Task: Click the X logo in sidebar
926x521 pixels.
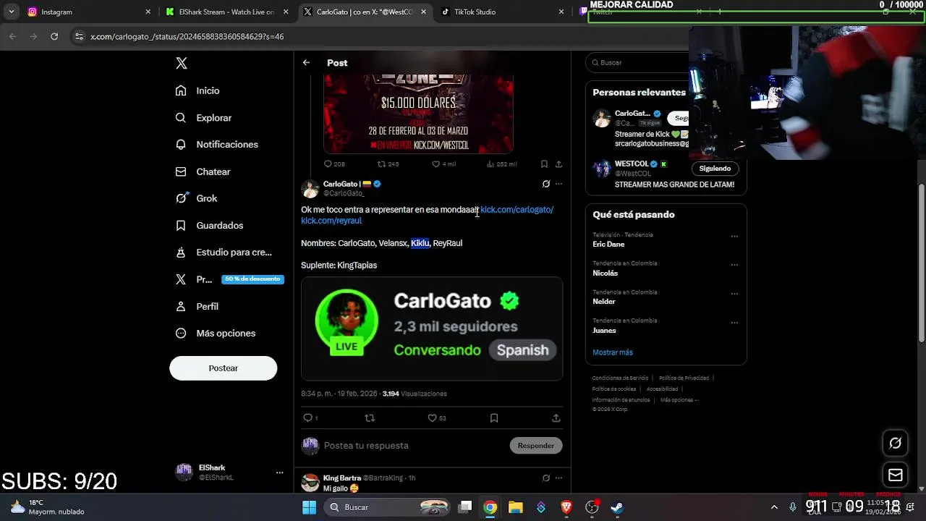Action: pos(182,63)
